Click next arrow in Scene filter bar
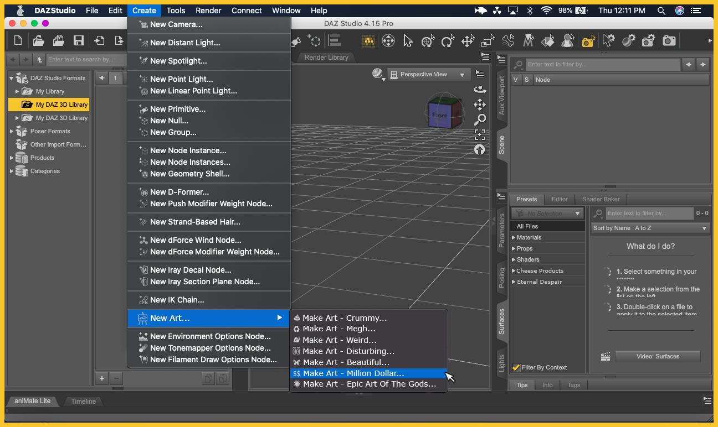The image size is (718, 427). [702, 64]
